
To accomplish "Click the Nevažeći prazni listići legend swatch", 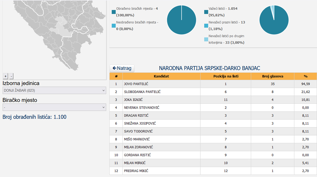I will coord(206,26).
